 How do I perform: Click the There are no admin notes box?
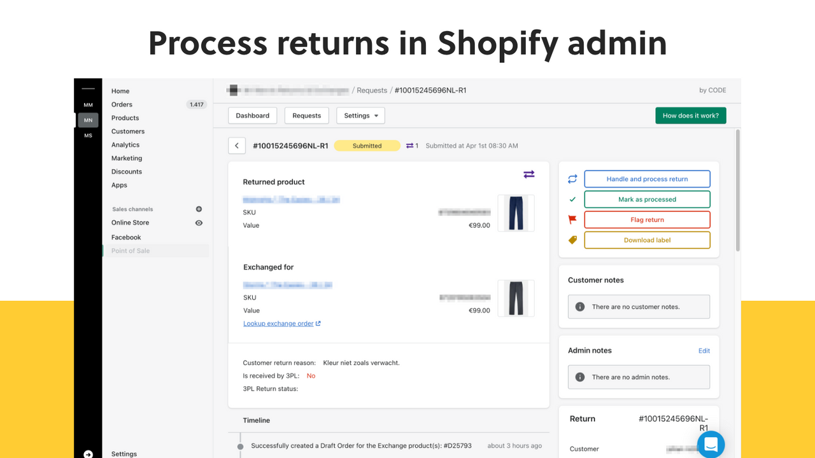pos(639,377)
